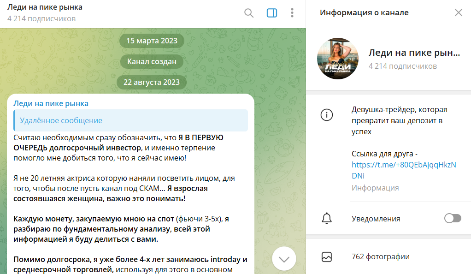Open the 762 фотографии media section

(389, 257)
